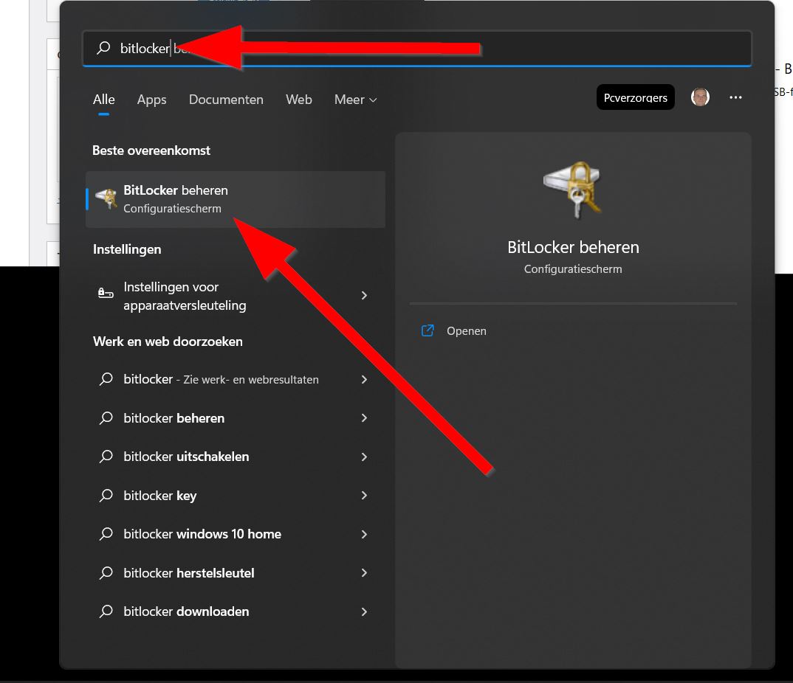Click search icon beside bitlocker windows 10 home

coord(106,534)
